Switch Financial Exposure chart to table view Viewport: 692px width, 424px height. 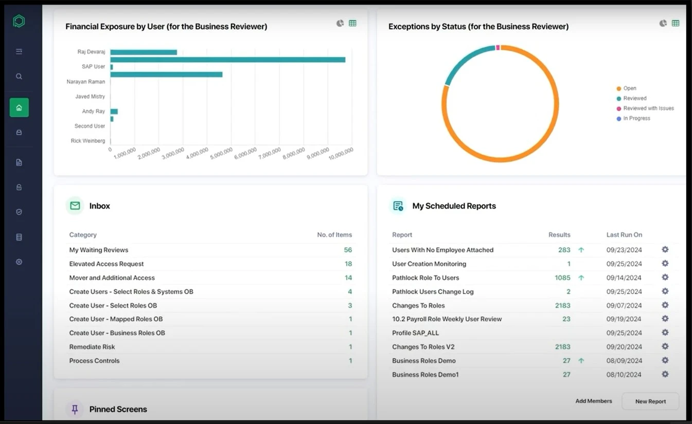[x=352, y=23]
